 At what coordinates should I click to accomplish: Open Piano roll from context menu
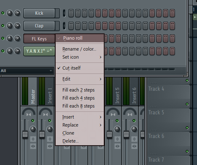[80, 38]
